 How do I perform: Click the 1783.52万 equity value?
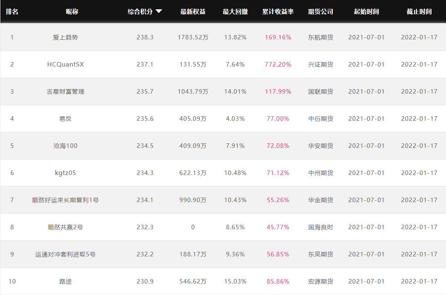coord(193,37)
